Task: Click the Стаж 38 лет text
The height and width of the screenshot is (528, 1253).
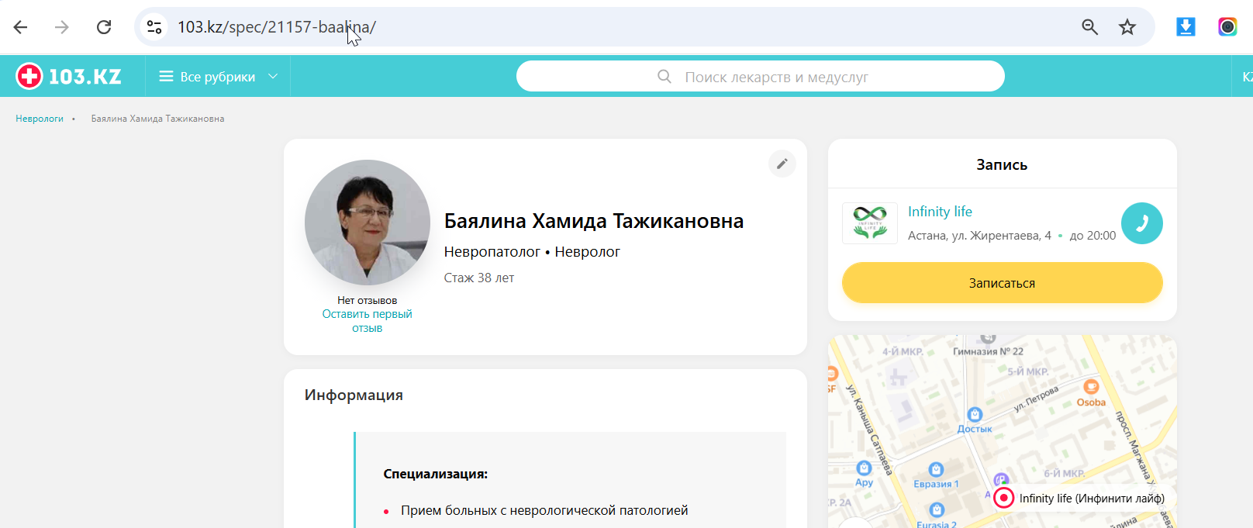Action: pos(479,278)
